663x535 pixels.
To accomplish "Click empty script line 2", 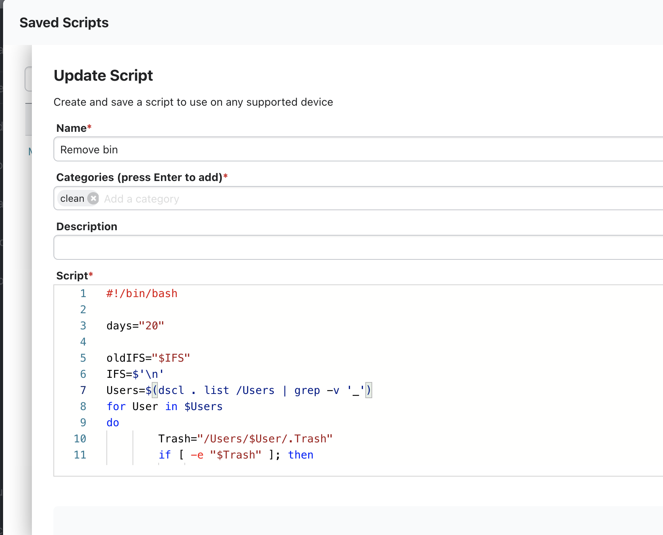I will [x=385, y=309].
